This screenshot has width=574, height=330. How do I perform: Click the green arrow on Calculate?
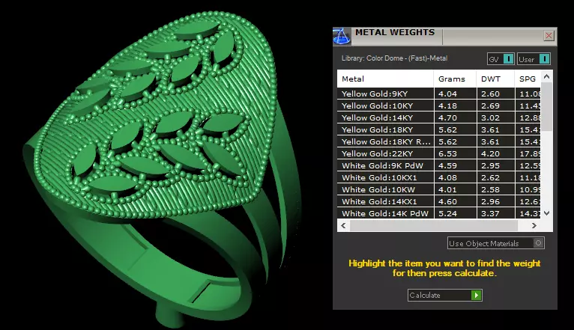[476, 295]
